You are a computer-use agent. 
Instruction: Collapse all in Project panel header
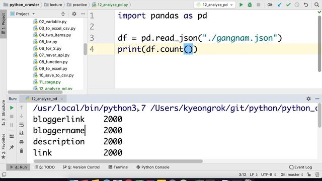(63, 14)
